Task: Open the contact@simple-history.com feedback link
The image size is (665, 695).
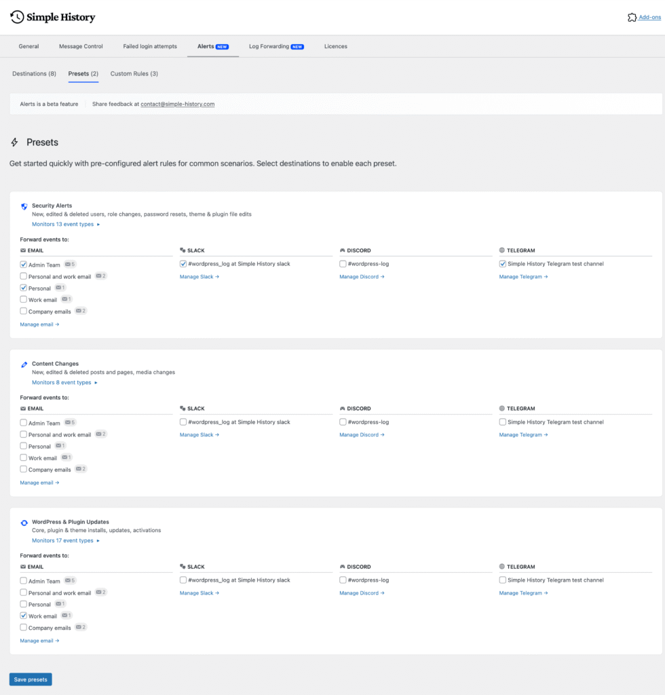Action: pyautogui.click(x=178, y=104)
